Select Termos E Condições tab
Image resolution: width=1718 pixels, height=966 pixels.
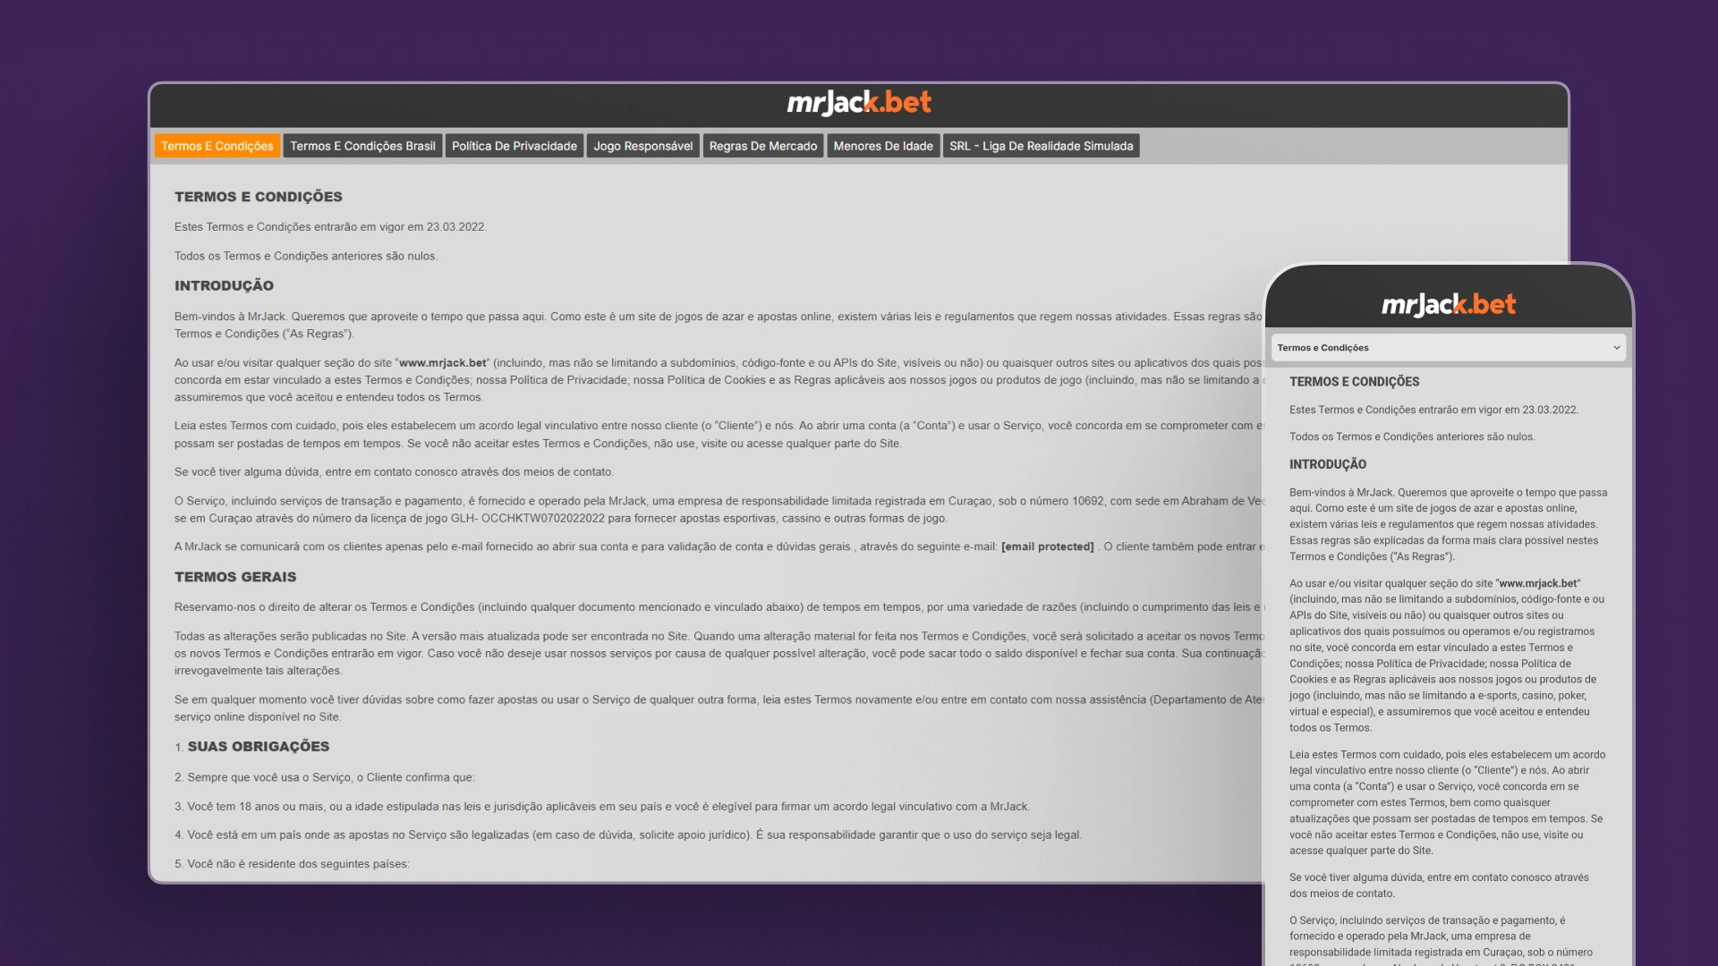point(217,145)
